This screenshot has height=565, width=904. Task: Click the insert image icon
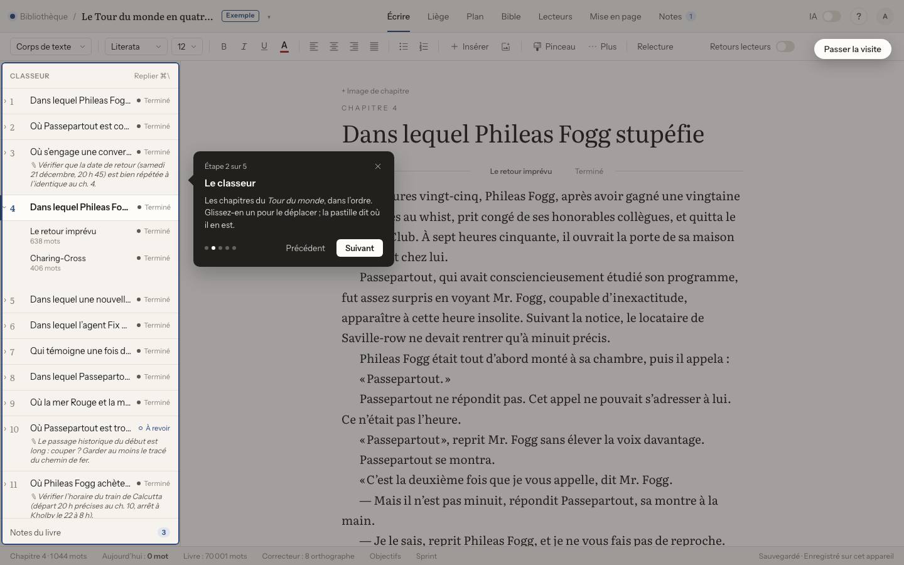[x=505, y=46]
